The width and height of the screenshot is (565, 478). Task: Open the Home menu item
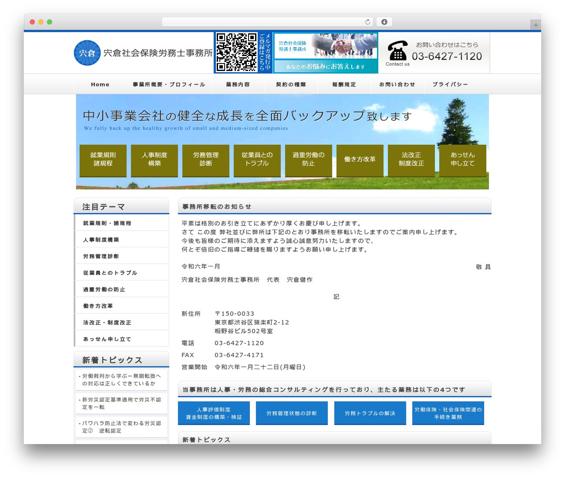point(100,85)
